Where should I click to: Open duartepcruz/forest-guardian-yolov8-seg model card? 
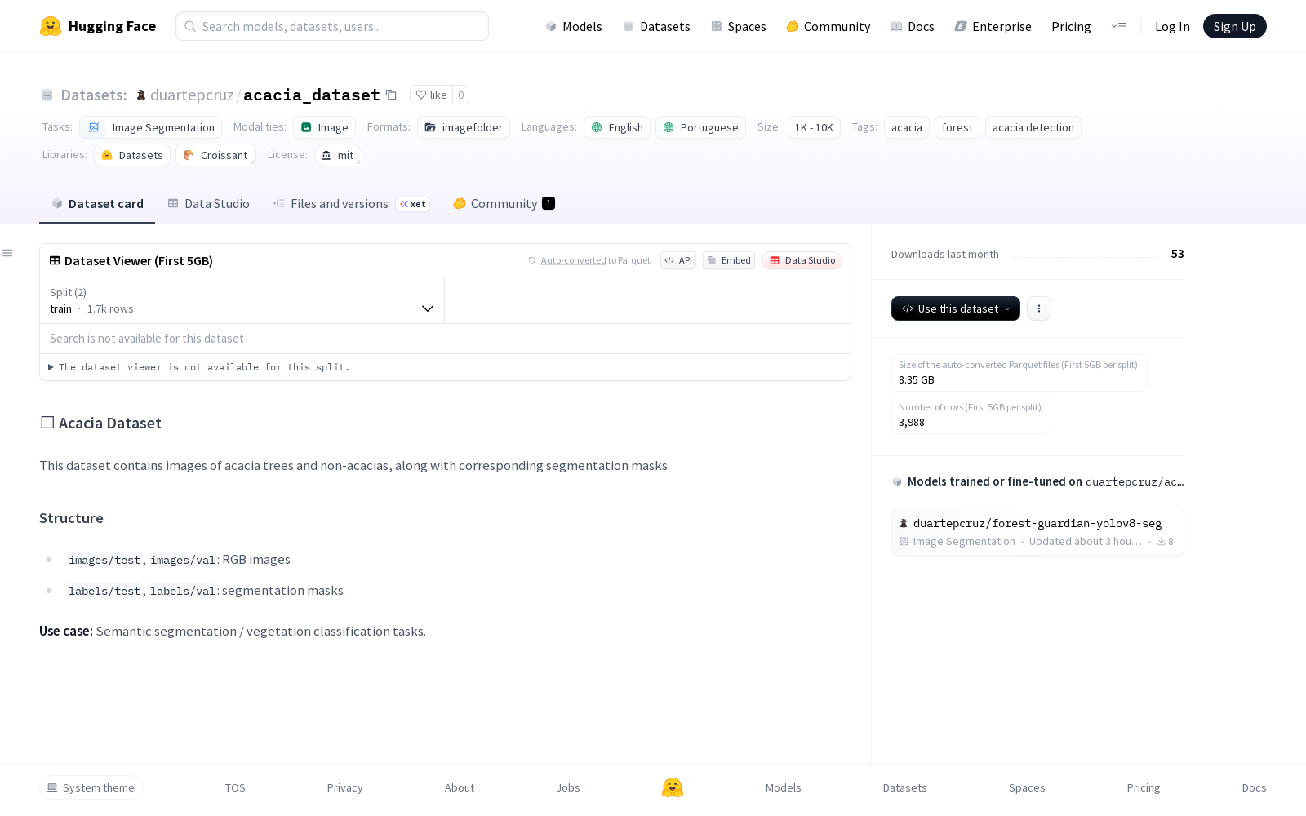tap(1037, 531)
